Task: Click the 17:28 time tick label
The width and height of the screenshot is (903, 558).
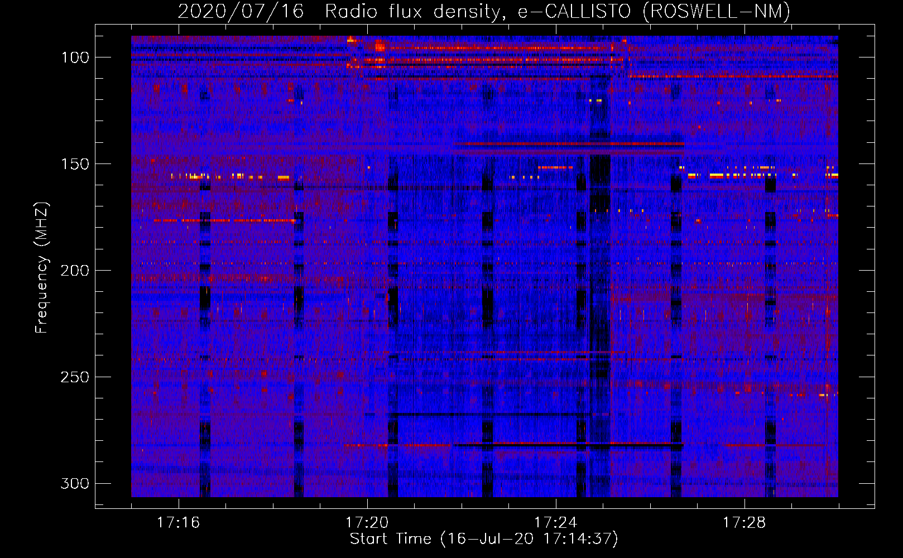Action: [x=745, y=522]
